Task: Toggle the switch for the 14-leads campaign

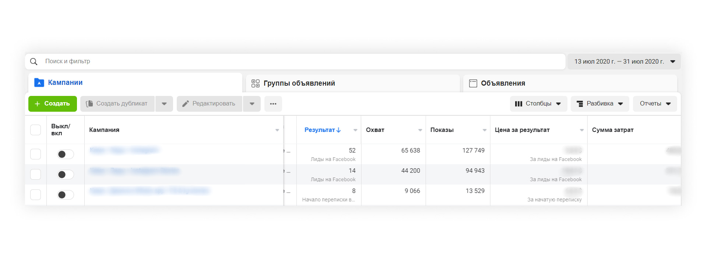Action: (66, 175)
